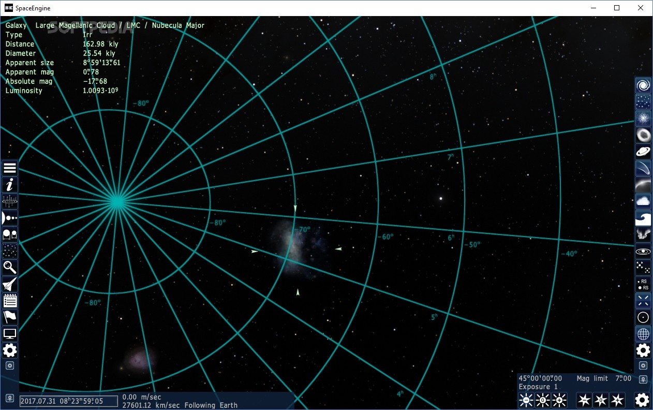Click the 'Type Irr' info line

click(x=49, y=35)
